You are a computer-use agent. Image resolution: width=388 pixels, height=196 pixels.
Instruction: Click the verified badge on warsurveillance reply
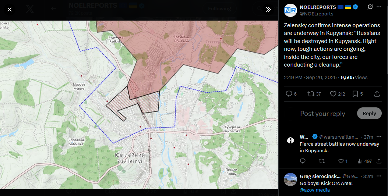(x=315, y=137)
